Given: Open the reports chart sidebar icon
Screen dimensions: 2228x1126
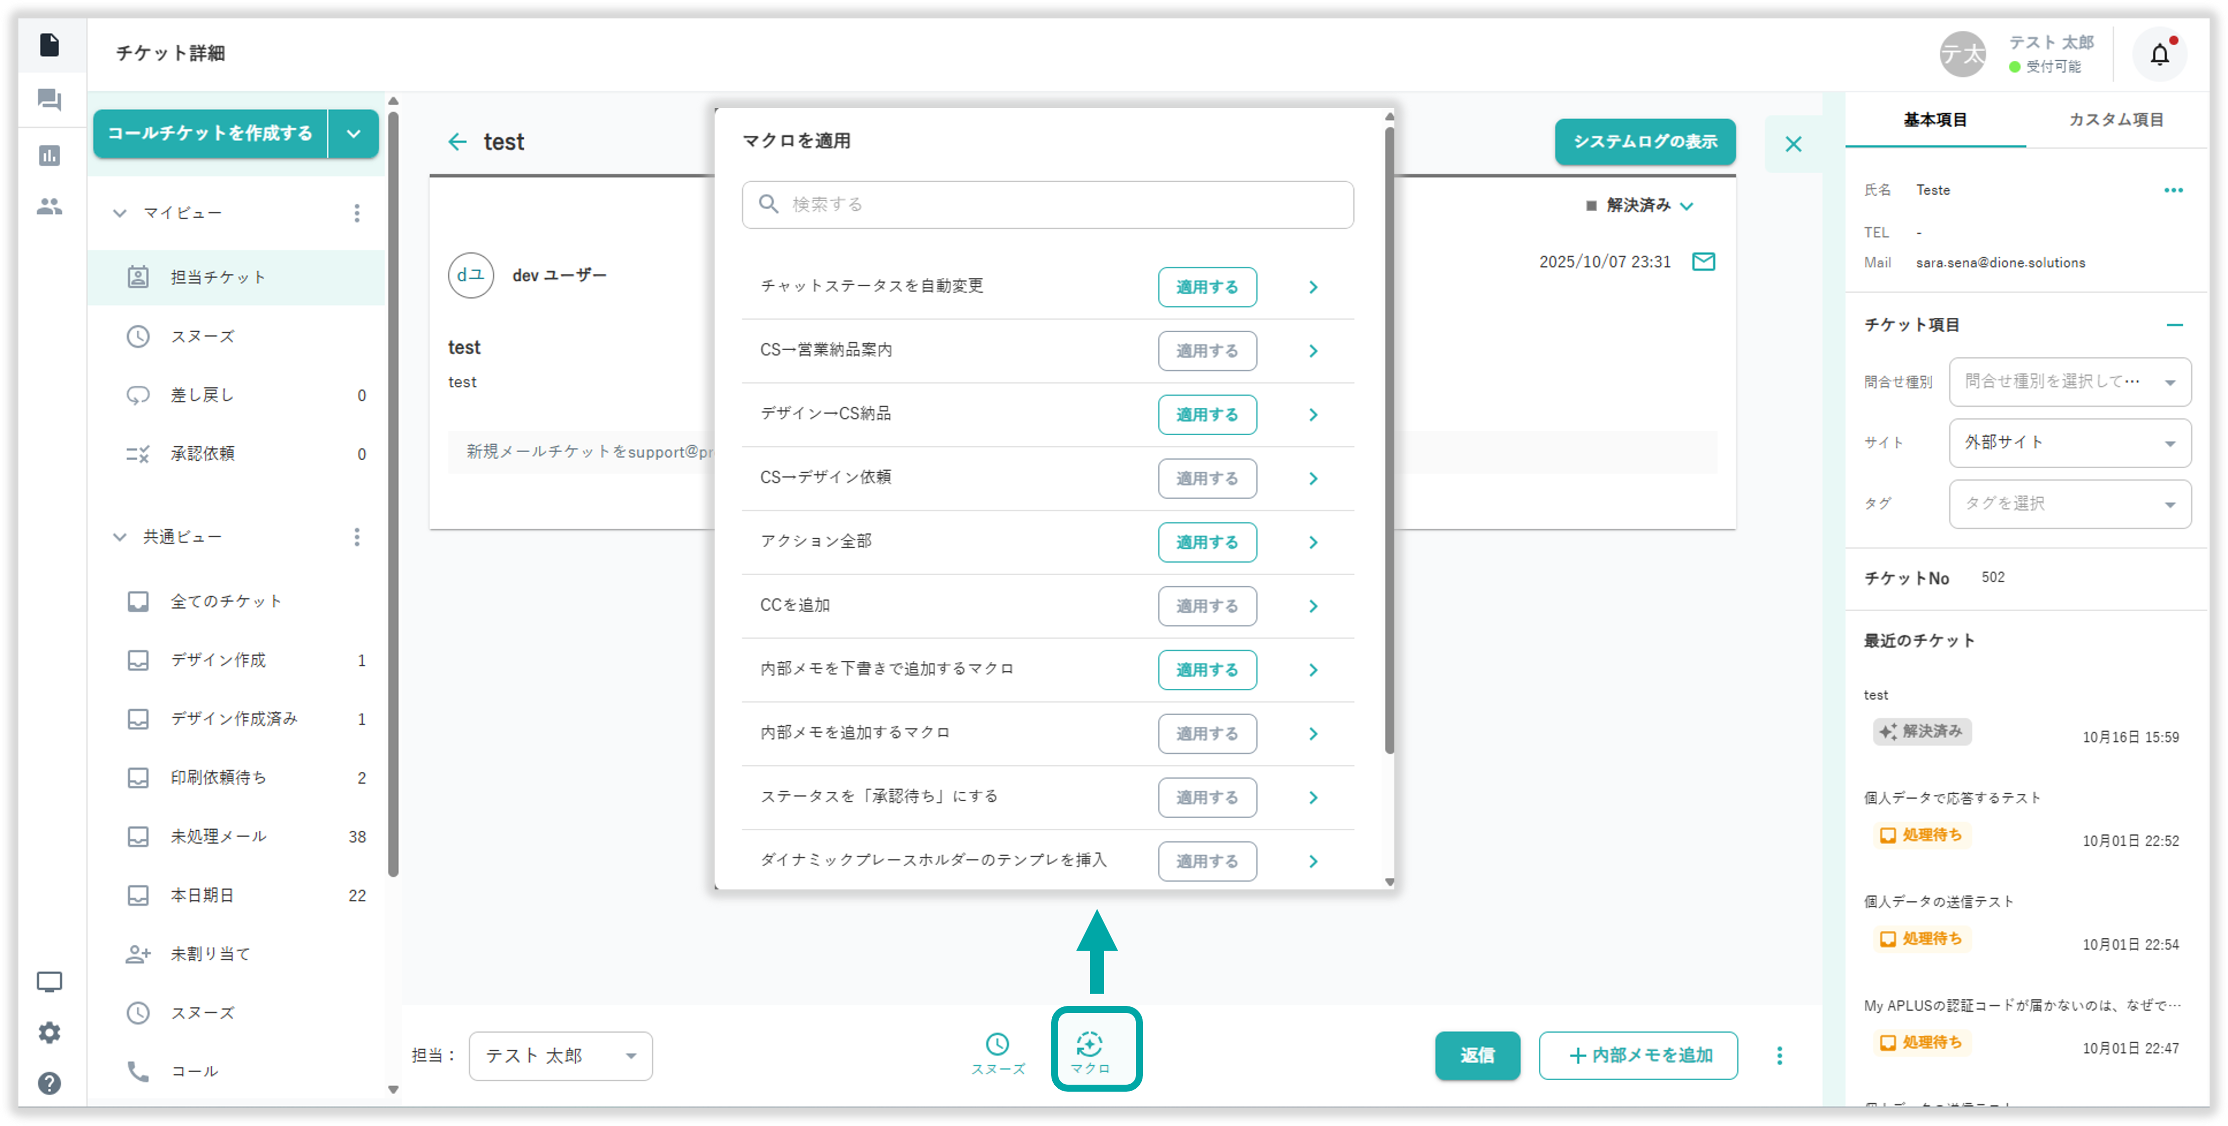Looking at the screenshot, I should click(x=49, y=155).
